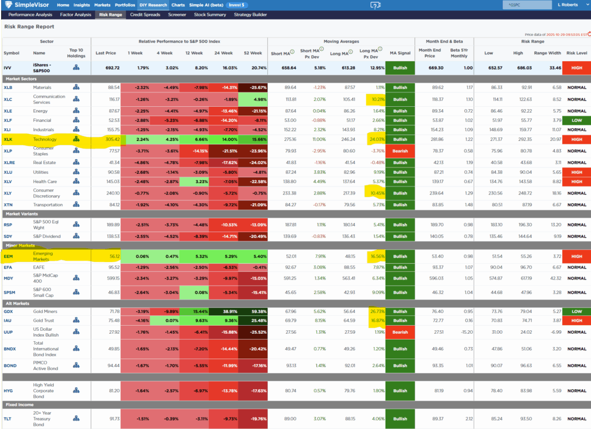This screenshot has height=429, width=591.
Task: Open the XLB symbol link
Action: pyautogui.click(x=8, y=87)
